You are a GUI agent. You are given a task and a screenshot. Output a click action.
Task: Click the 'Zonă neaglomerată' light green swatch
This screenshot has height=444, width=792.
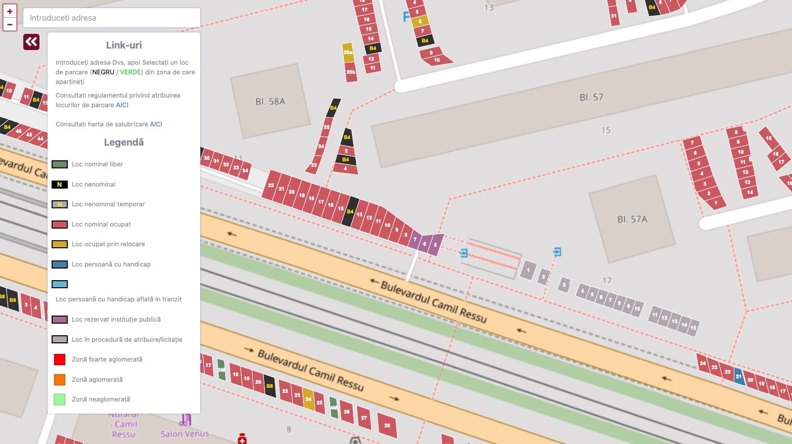pyautogui.click(x=60, y=399)
